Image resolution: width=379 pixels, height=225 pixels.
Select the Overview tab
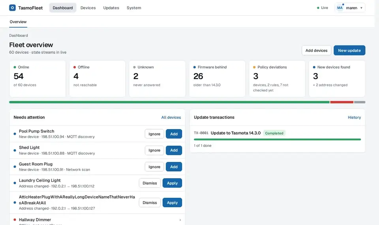18,22
